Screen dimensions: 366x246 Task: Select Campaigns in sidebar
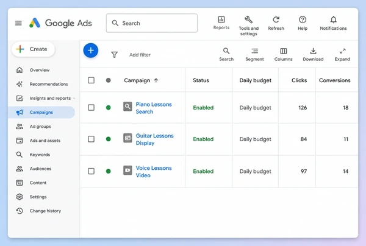[x=41, y=112]
